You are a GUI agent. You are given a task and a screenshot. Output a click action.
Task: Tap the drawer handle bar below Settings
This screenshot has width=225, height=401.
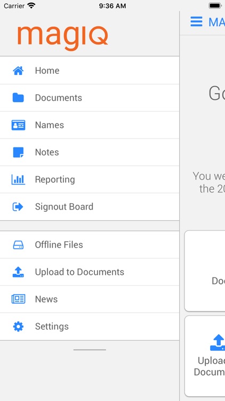click(90, 350)
